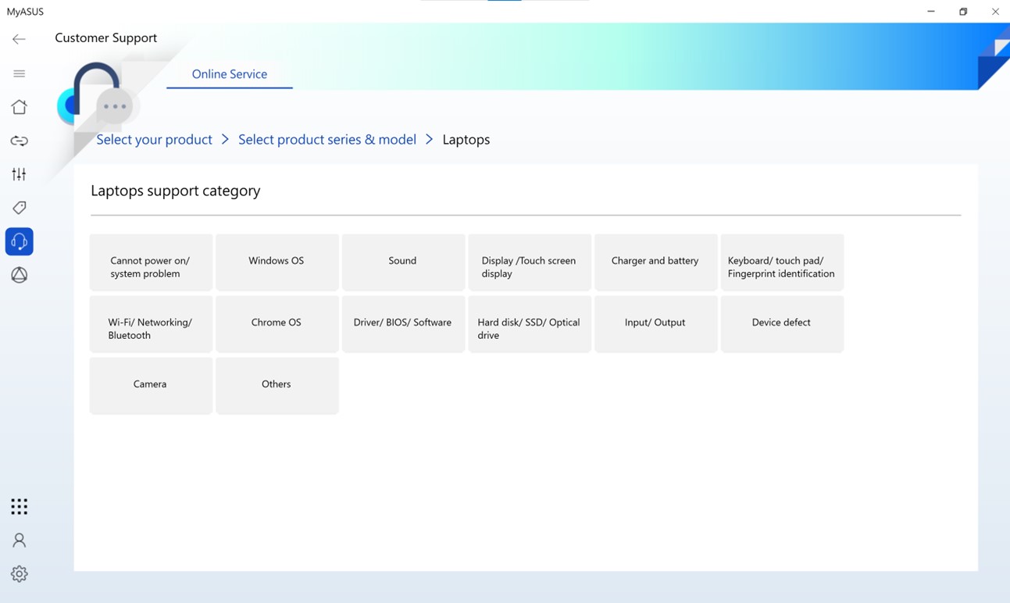Choose the Camera support category
This screenshot has width=1010, height=603.
(151, 386)
